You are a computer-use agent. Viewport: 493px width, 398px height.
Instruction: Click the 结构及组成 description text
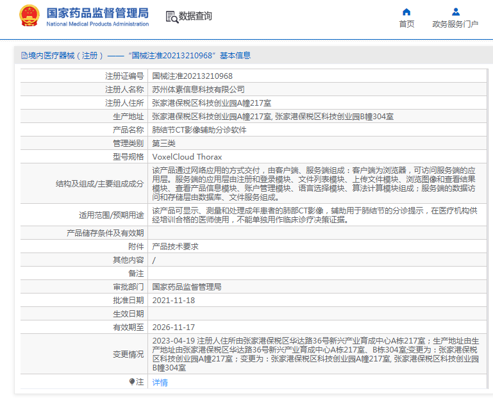coord(313,183)
